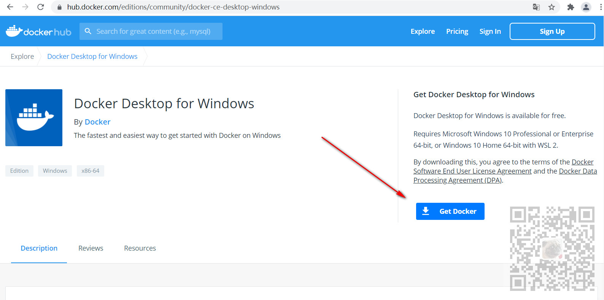Screen dimensions: 604x300
Task: Select the Description tab
Action: coord(39,248)
